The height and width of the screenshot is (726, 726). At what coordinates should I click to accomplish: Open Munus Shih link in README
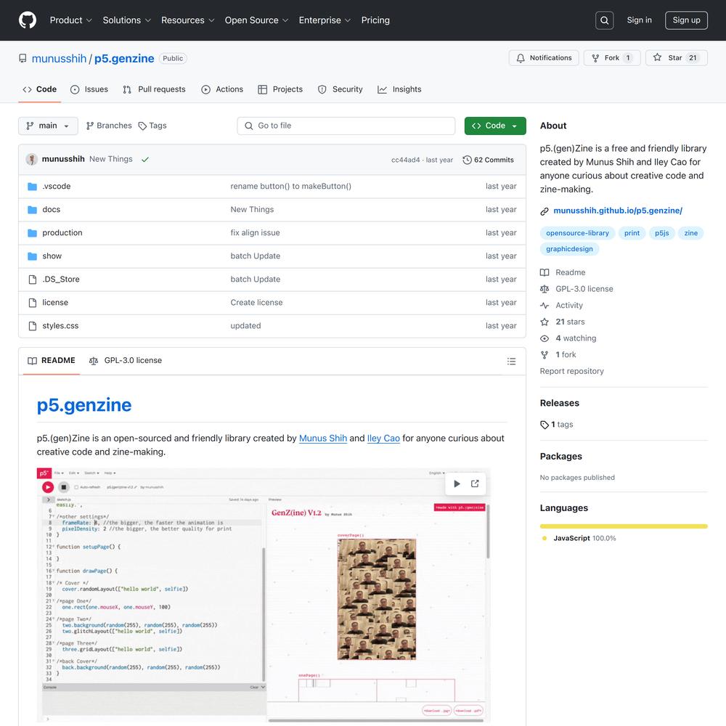[x=323, y=439]
